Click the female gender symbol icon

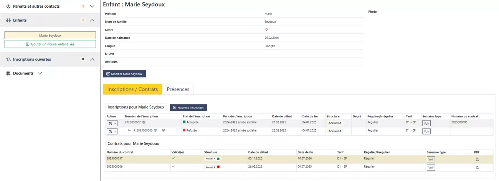[266, 30]
